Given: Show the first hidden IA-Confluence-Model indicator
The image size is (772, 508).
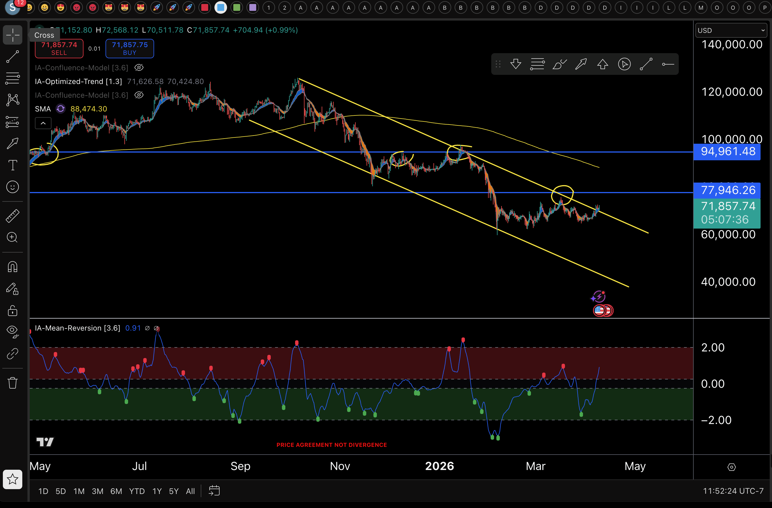Looking at the screenshot, I should click(139, 67).
